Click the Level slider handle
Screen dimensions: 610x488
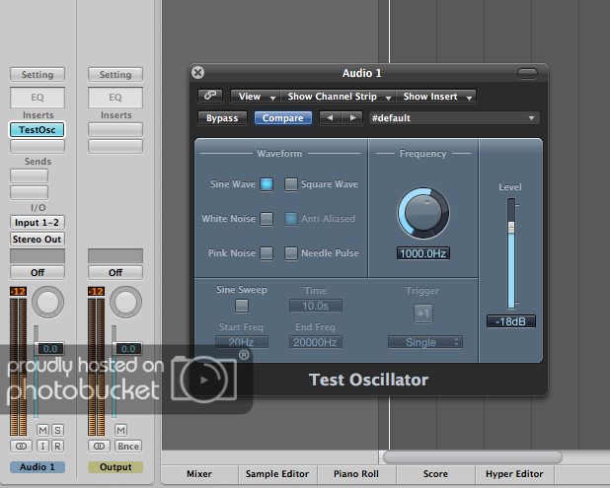tap(511, 227)
